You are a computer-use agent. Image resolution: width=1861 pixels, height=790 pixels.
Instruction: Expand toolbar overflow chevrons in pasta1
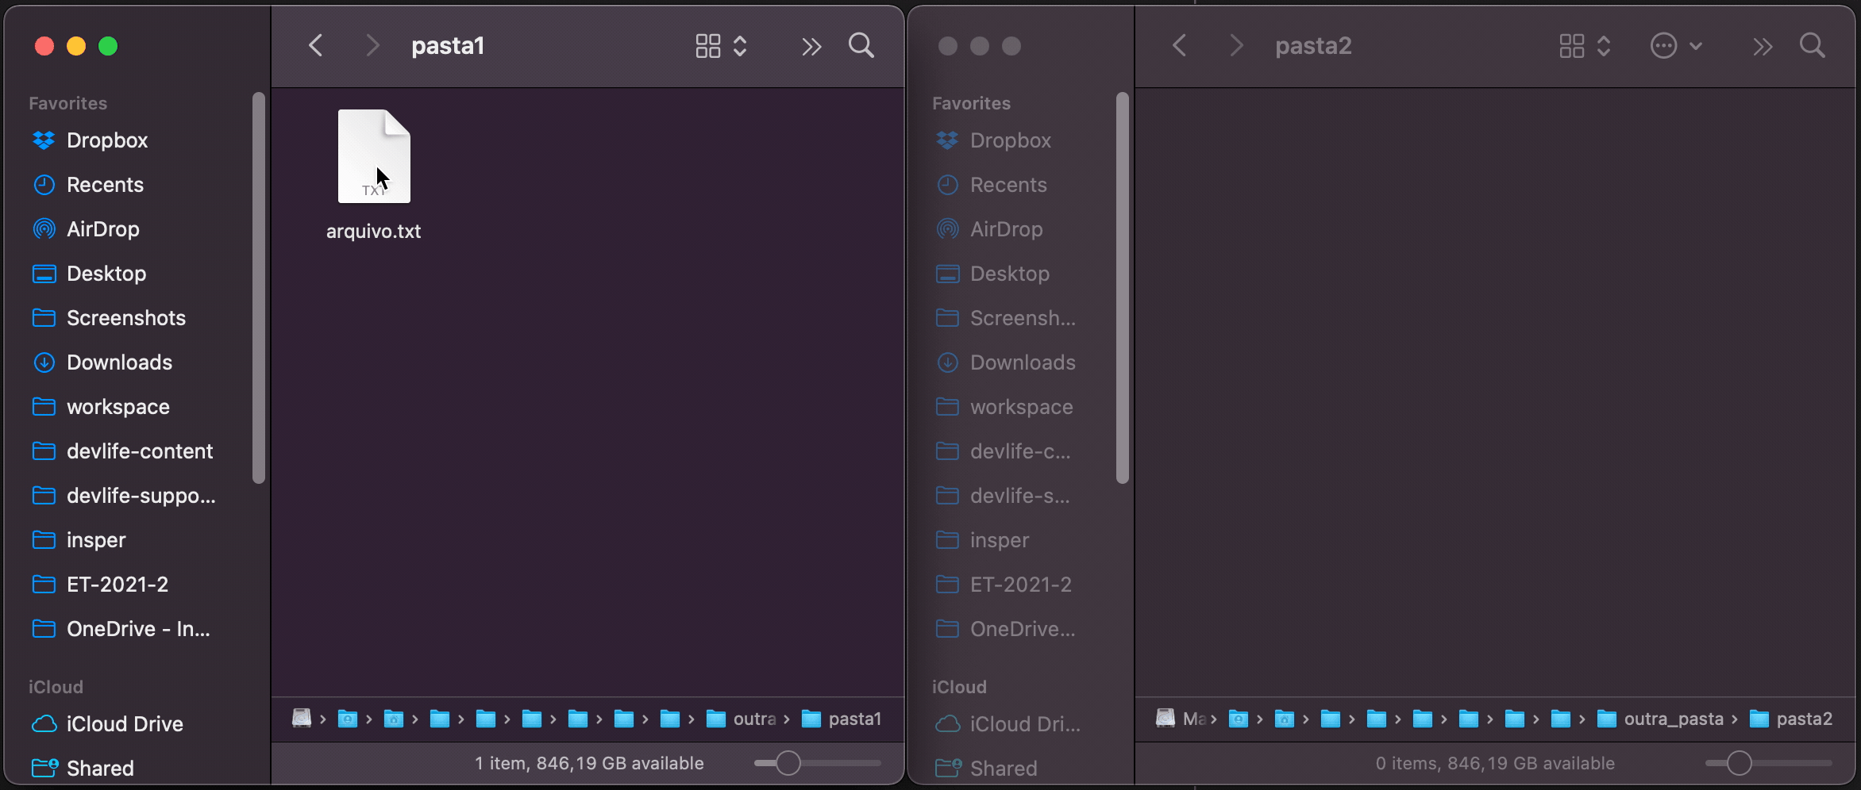pyautogui.click(x=811, y=47)
